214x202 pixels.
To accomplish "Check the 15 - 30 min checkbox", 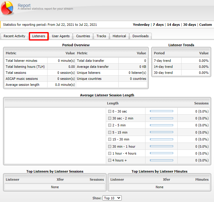I will coord(110,139).
